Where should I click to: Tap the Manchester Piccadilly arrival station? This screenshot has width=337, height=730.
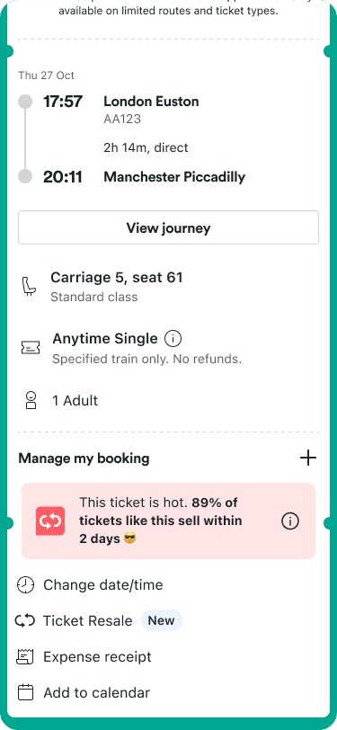(x=174, y=177)
